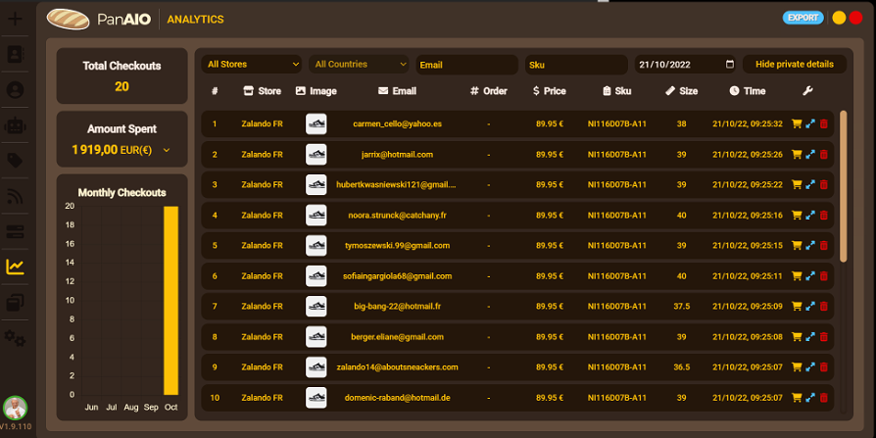The width and height of the screenshot is (876, 438).
Task: Delete the hubertkwasniewski121 checkout row
Action: [x=823, y=184]
